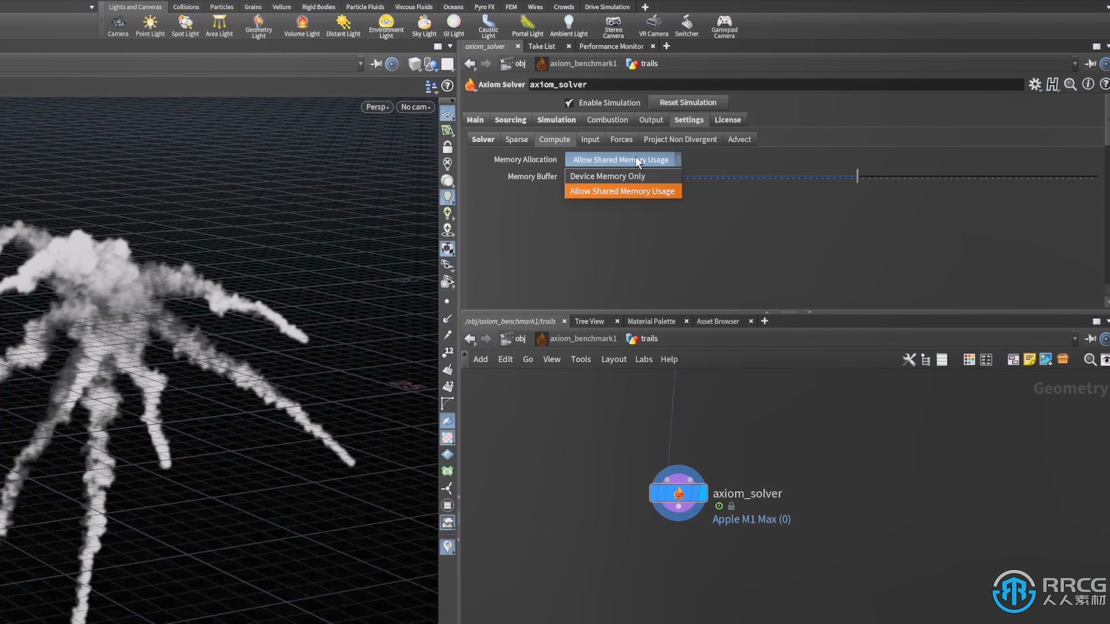Click the axiom_solver node icon
Image resolution: width=1110 pixels, height=624 pixels.
pos(679,494)
